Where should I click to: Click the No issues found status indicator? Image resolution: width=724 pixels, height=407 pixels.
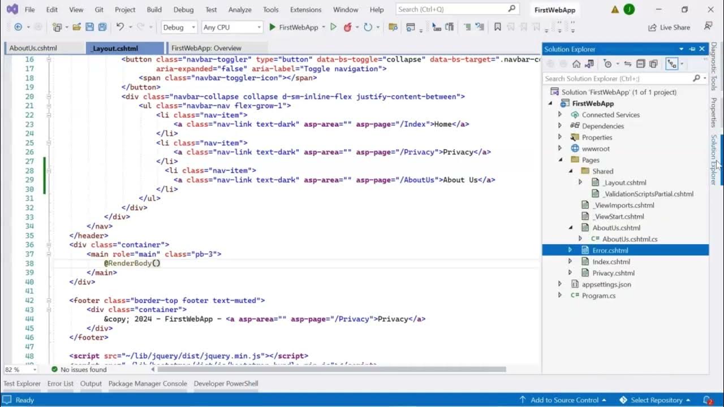(x=79, y=369)
